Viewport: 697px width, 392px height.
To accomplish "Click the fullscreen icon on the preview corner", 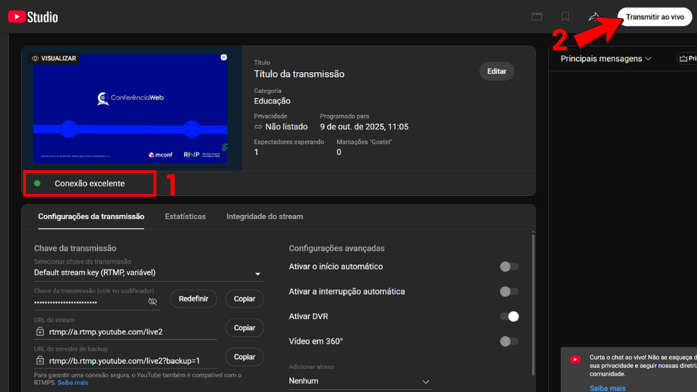I will 225,59.
